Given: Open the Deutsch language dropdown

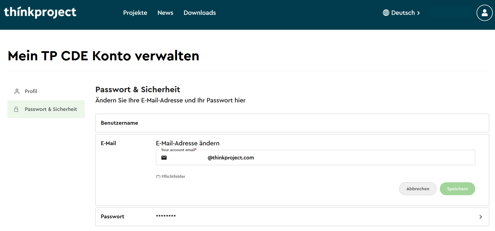Looking at the screenshot, I should pos(403,13).
